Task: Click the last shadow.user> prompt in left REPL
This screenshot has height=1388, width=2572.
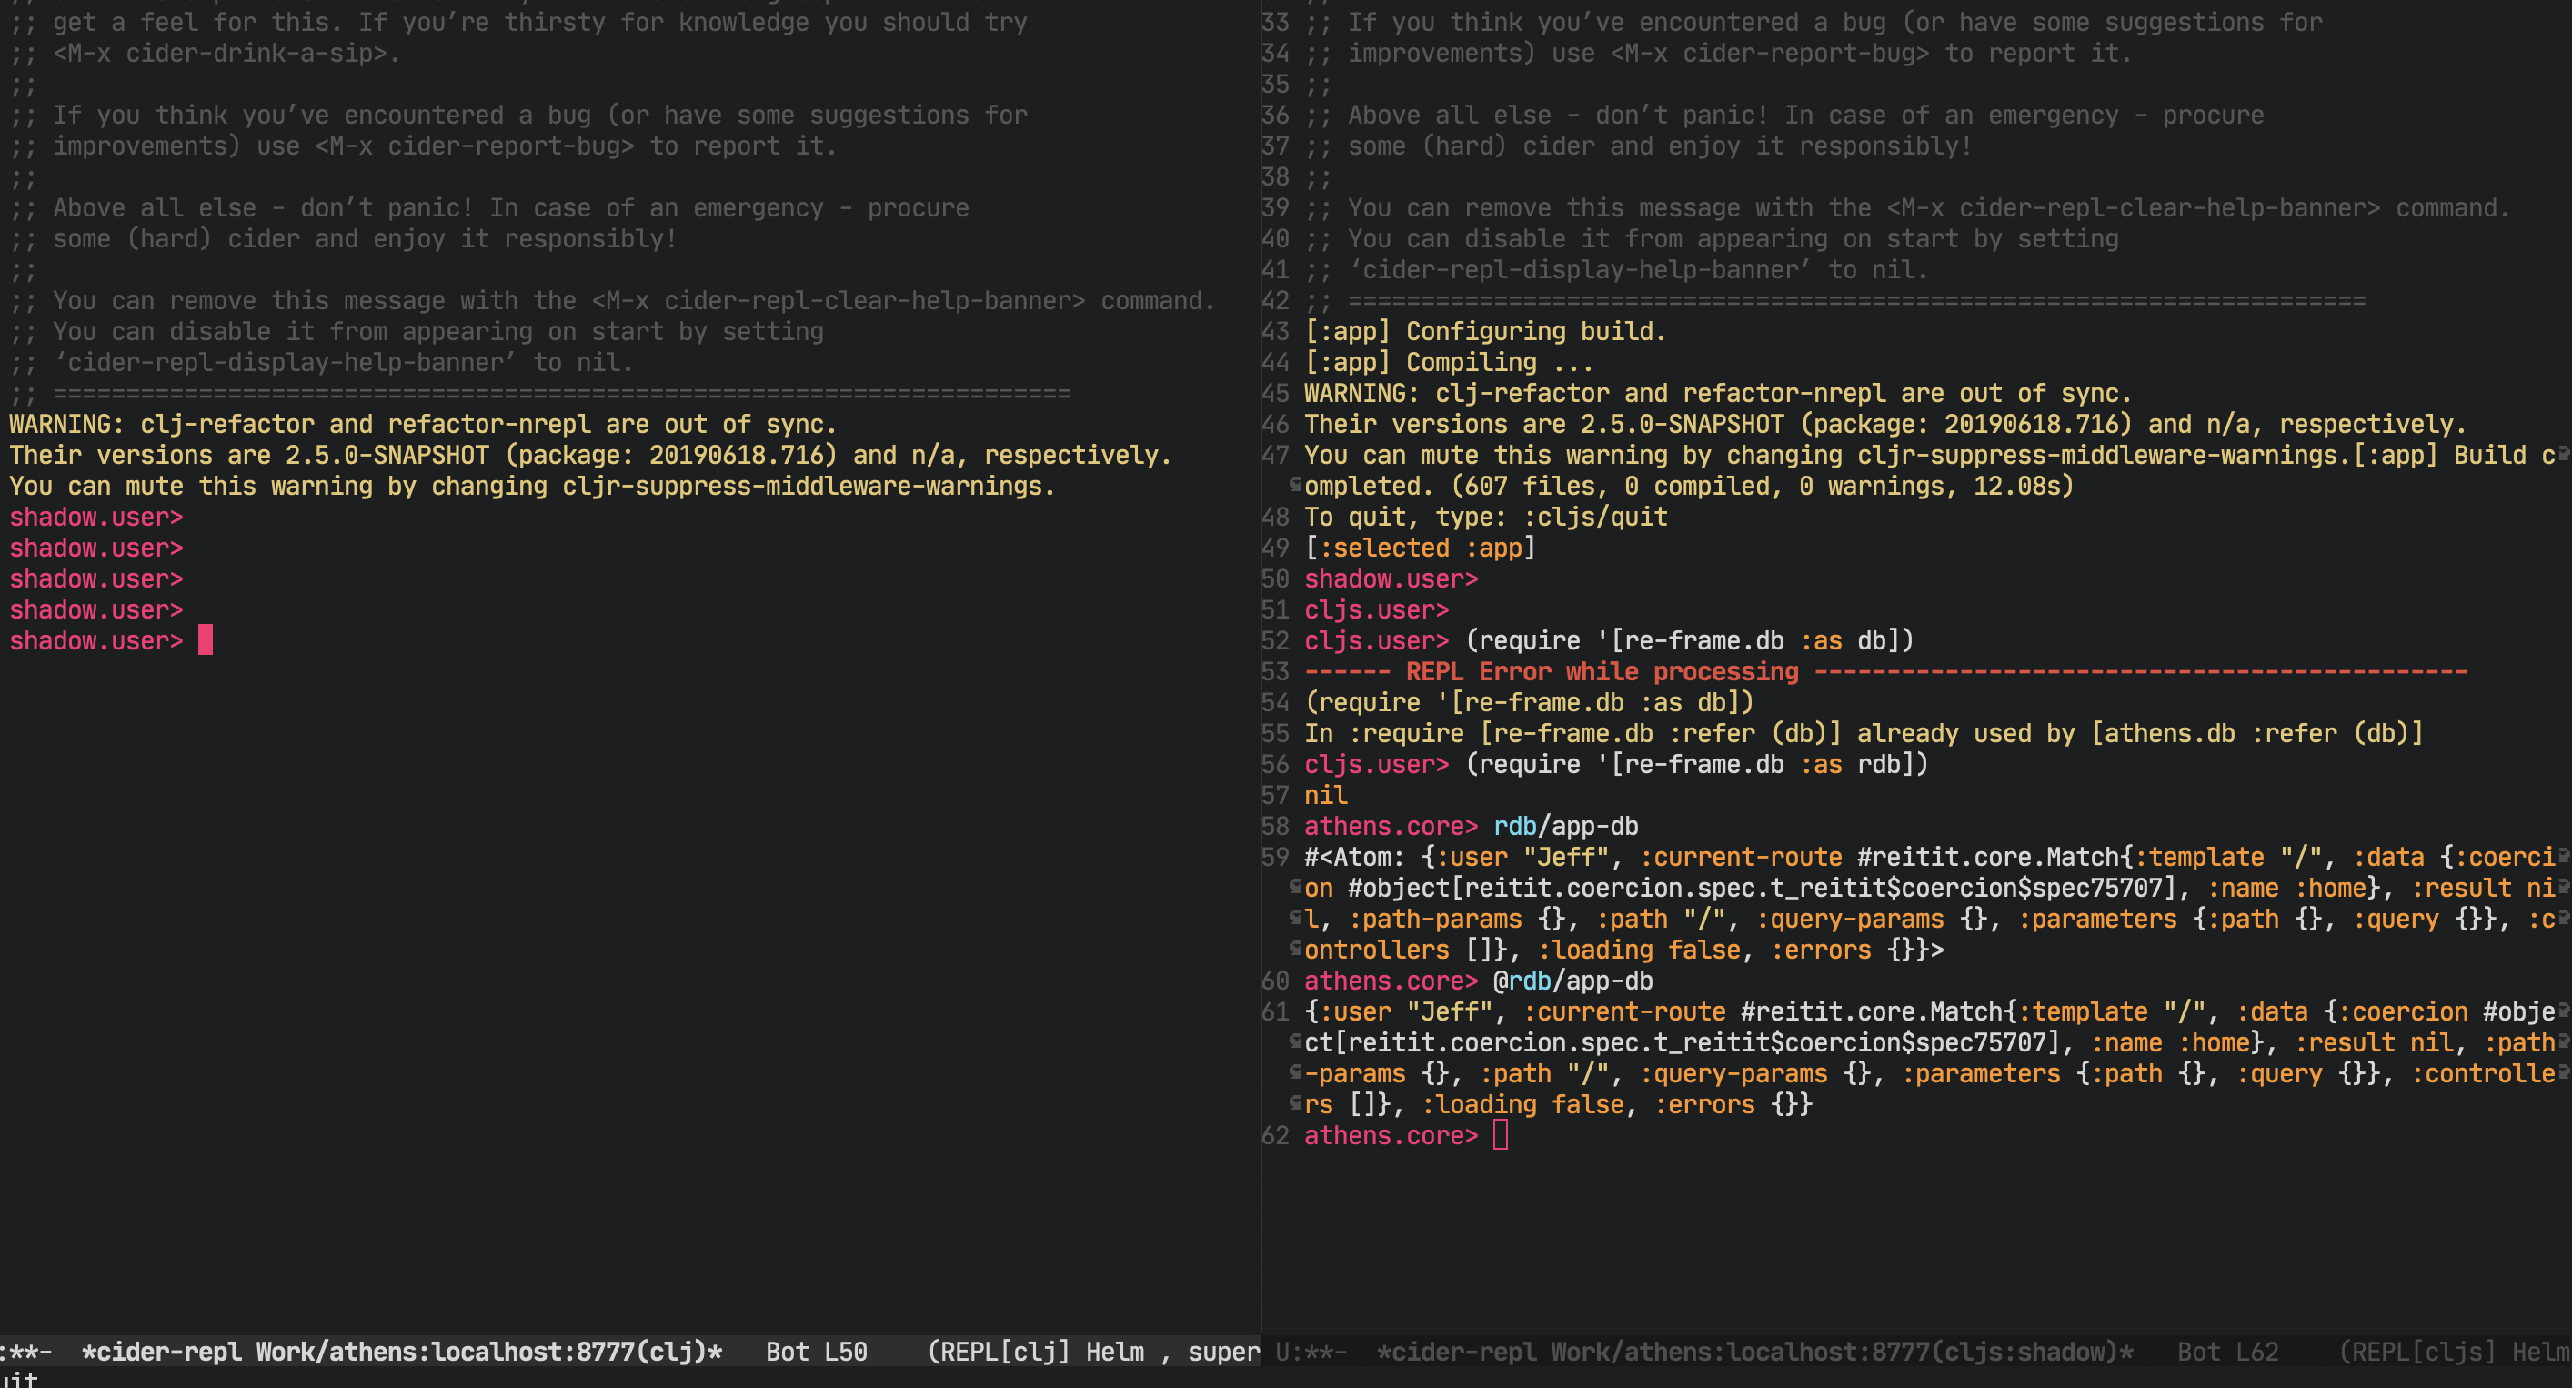Action: (x=95, y=640)
